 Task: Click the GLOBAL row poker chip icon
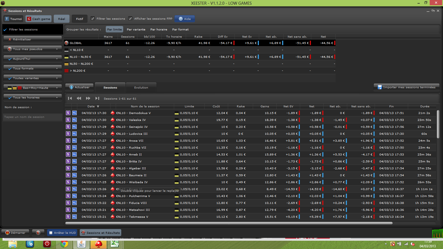tap(66, 43)
